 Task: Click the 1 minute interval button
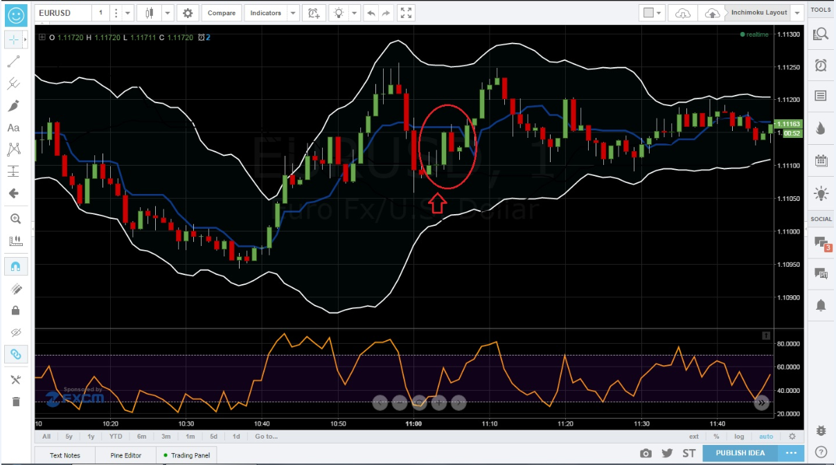[101, 13]
